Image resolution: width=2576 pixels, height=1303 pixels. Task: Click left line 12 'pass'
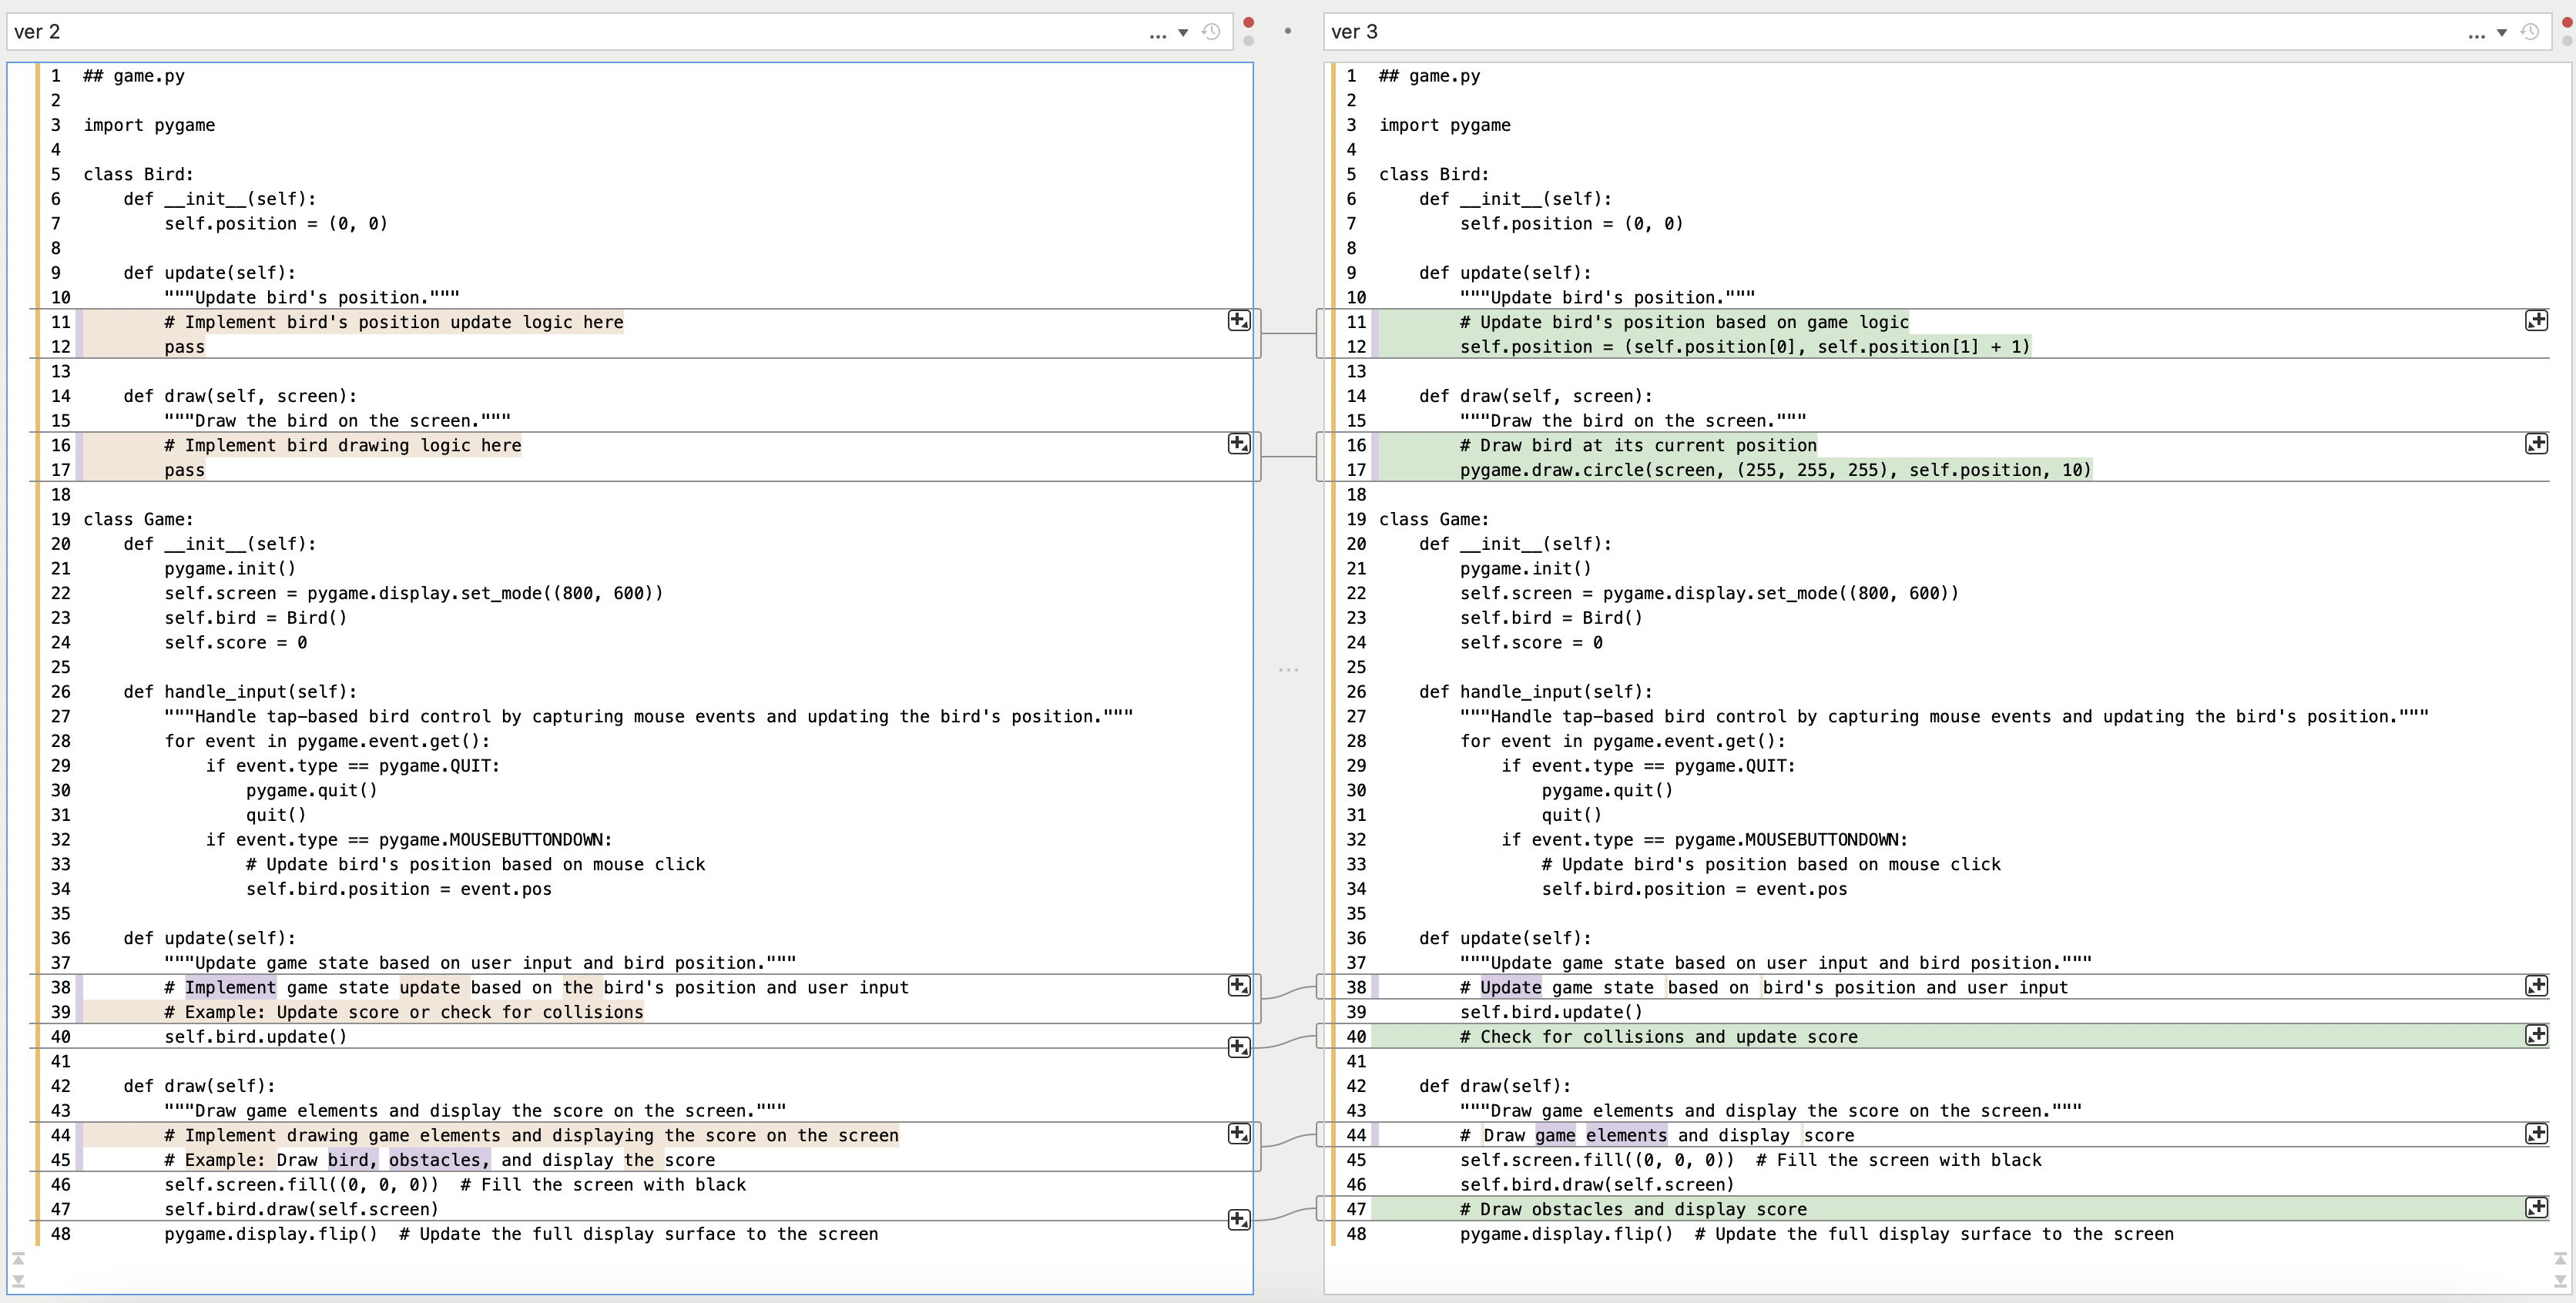pyautogui.click(x=184, y=347)
